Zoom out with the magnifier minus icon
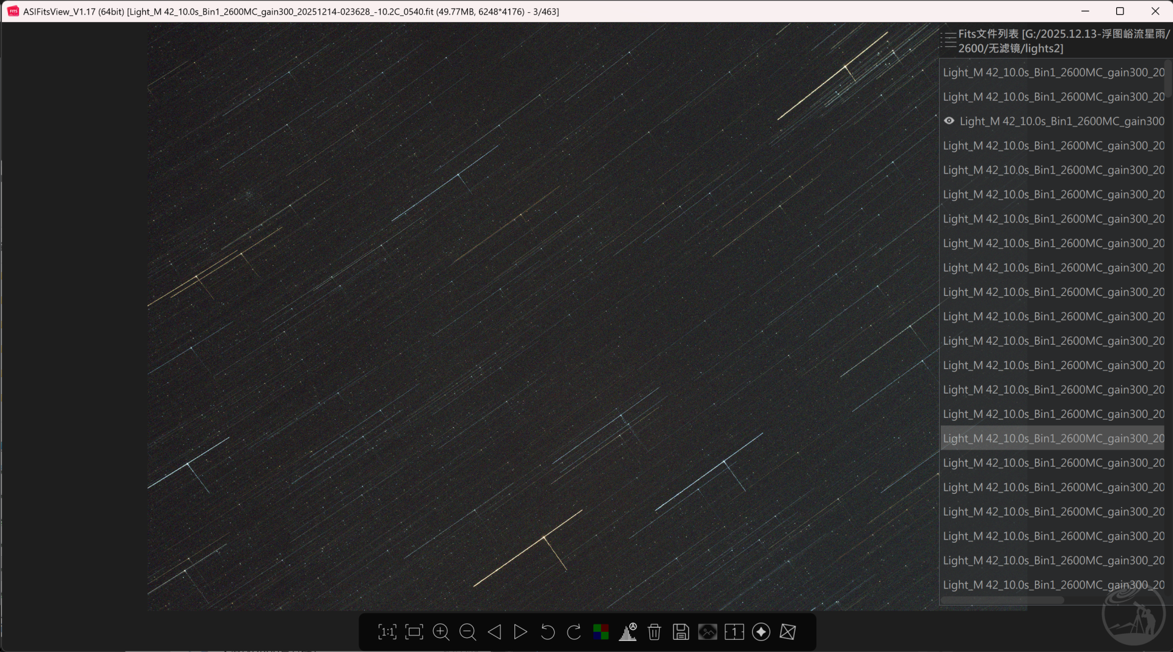Viewport: 1173px width, 652px height. click(x=467, y=632)
